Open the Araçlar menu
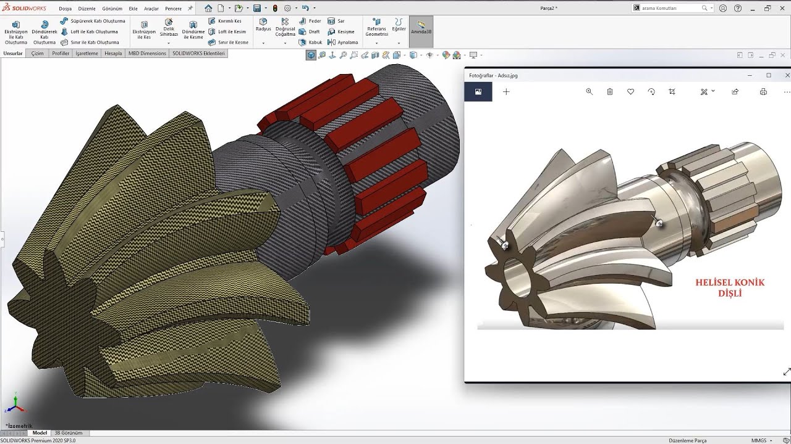Viewport: 791px width, 444px height. click(151, 9)
